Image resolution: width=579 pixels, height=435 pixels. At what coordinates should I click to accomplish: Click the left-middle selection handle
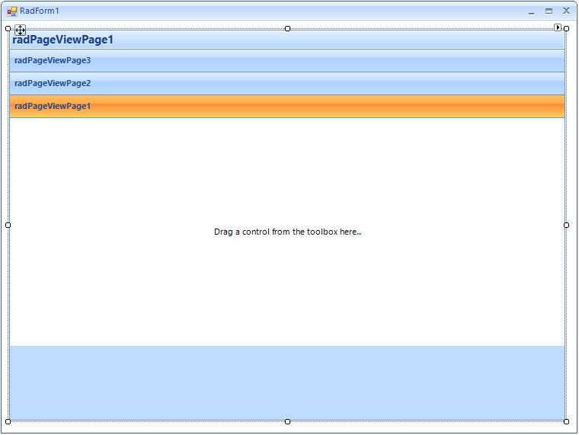(x=8, y=225)
